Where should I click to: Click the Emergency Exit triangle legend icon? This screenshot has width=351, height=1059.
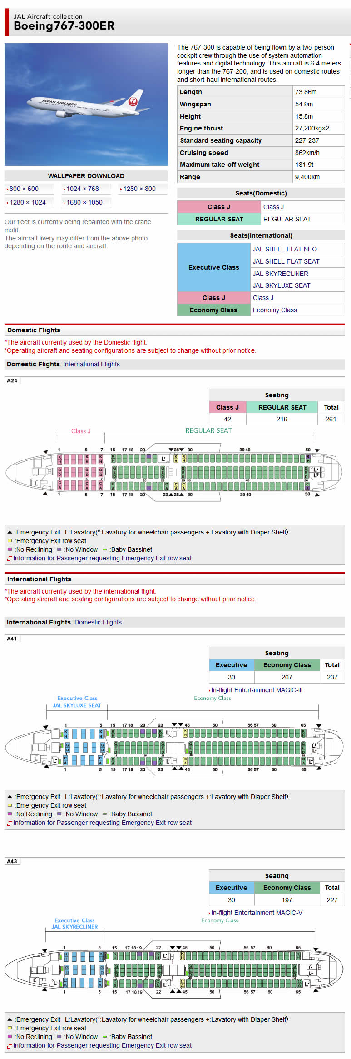point(10,532)
